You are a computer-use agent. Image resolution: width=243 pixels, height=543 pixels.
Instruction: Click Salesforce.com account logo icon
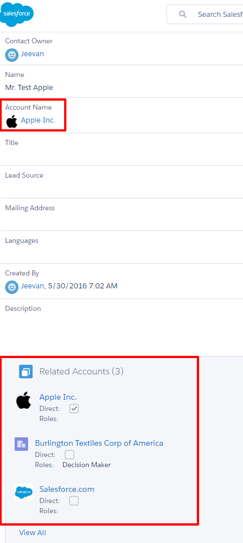[x=24, y=492]
